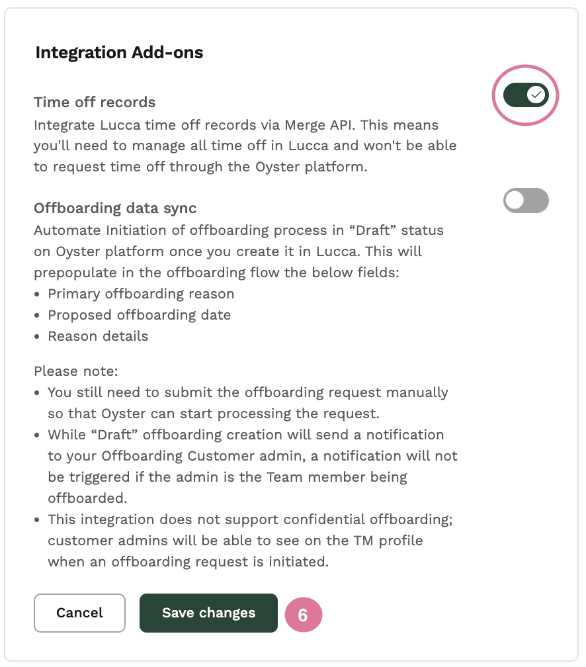586x667 pixels.
Task: Click the Please note label
Action: (x=76, y=371)
